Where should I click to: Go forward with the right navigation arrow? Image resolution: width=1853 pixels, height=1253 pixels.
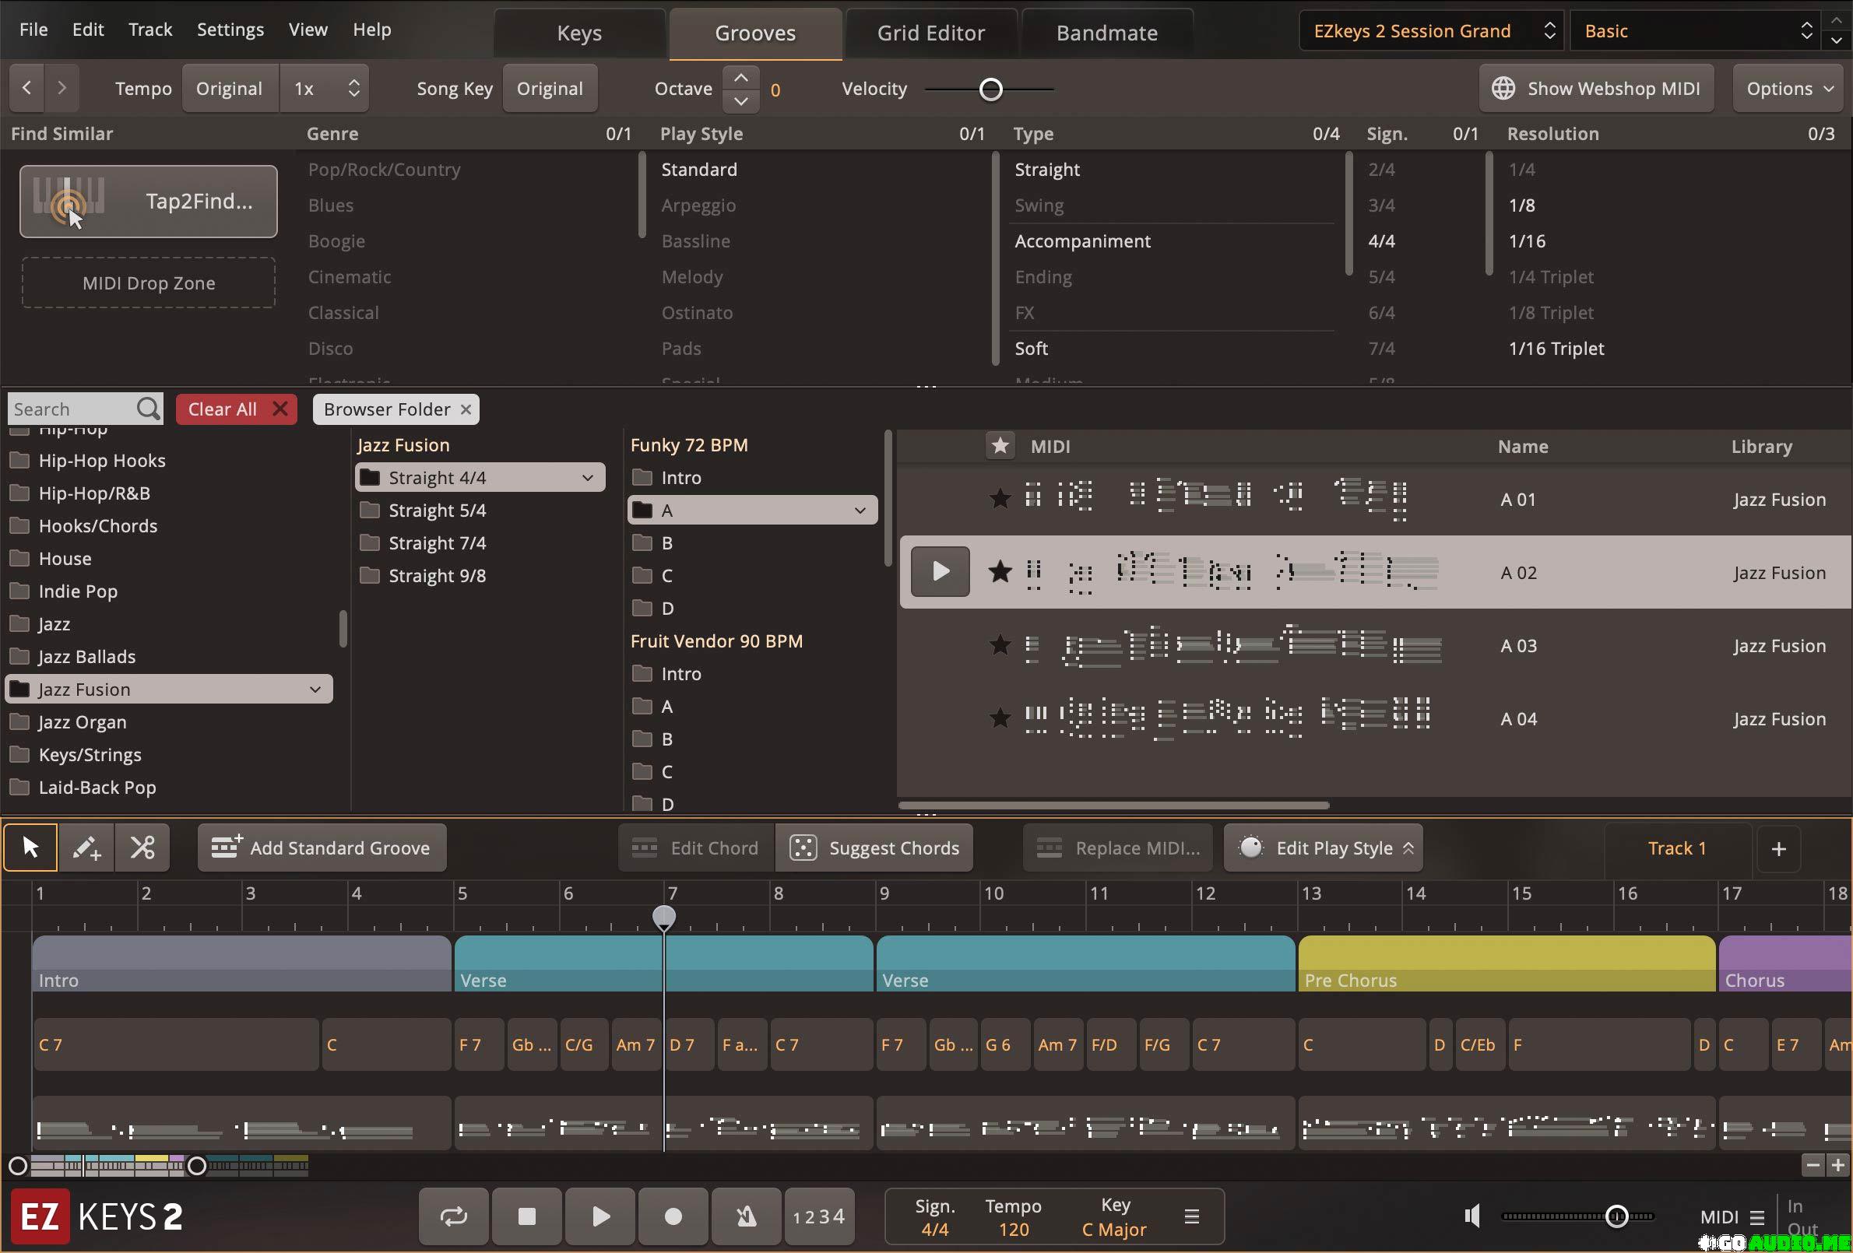[x=62, y=88]
